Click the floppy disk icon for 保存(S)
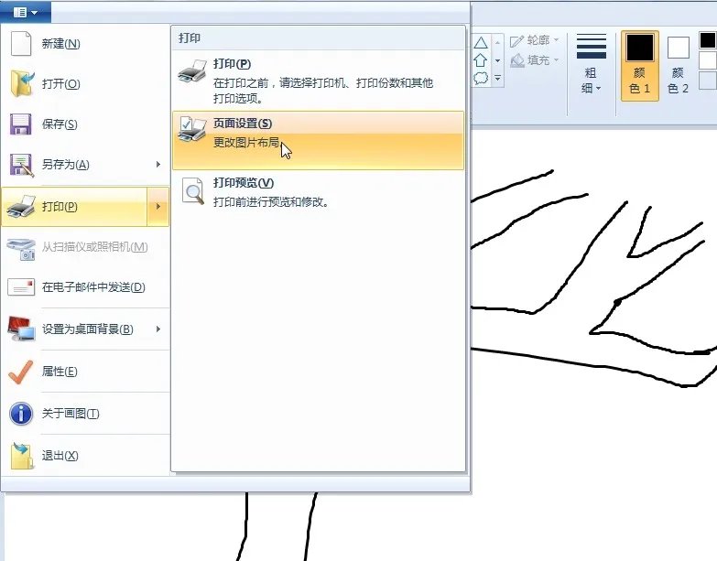 click(x=20, y=124)
